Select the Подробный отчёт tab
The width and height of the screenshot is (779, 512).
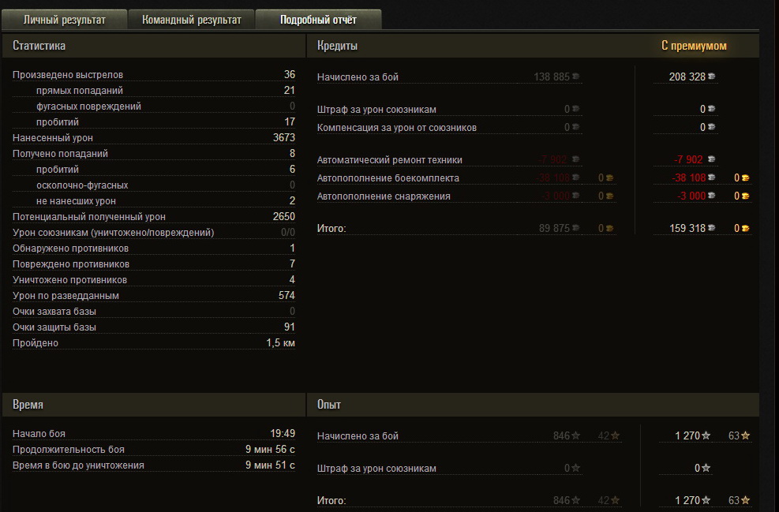pos(318,20)
